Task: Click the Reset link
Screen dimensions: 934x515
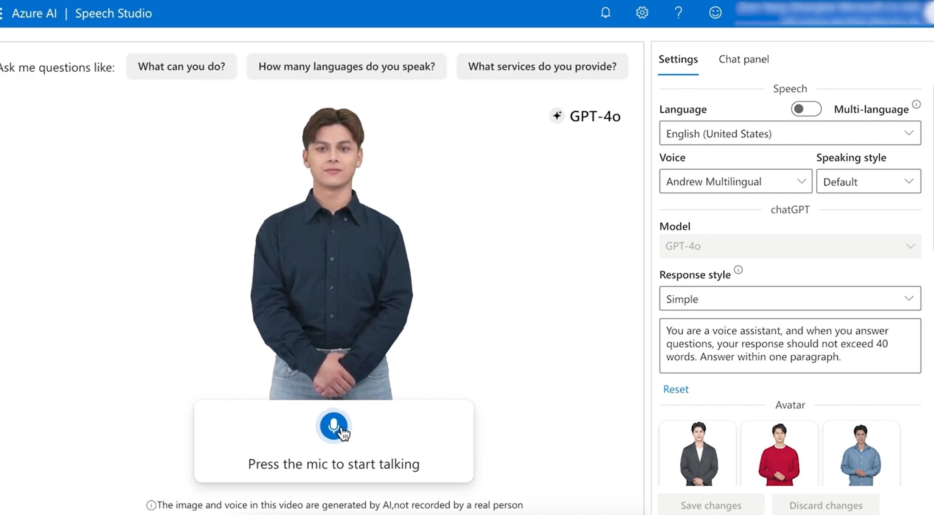Action: (676, 389)
